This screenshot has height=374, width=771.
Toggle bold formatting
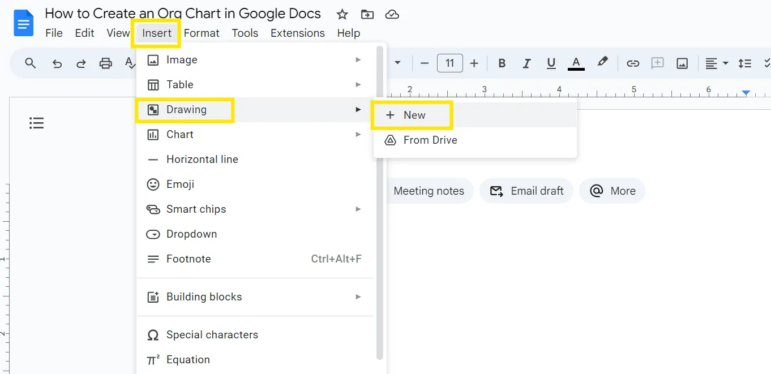tap(502, 63)
